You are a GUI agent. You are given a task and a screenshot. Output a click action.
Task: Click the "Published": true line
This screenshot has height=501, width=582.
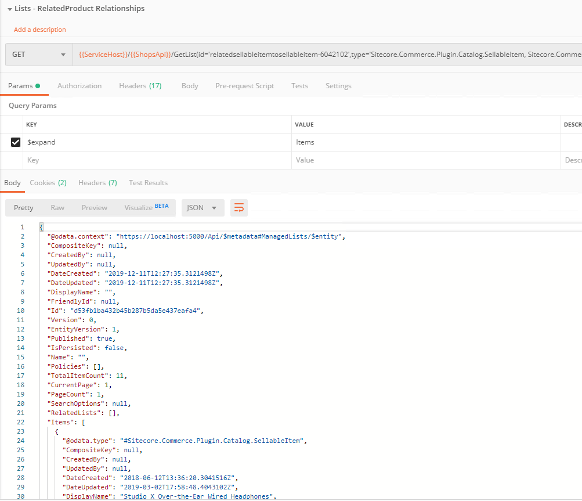[x=81, y=338]
